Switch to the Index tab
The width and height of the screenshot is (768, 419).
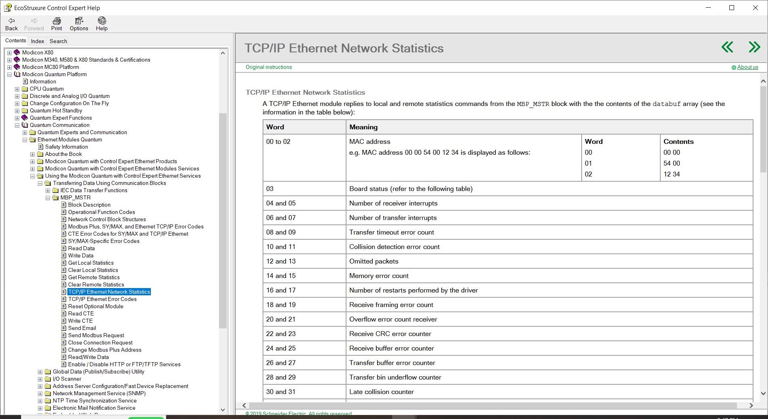tap(38, 41)
